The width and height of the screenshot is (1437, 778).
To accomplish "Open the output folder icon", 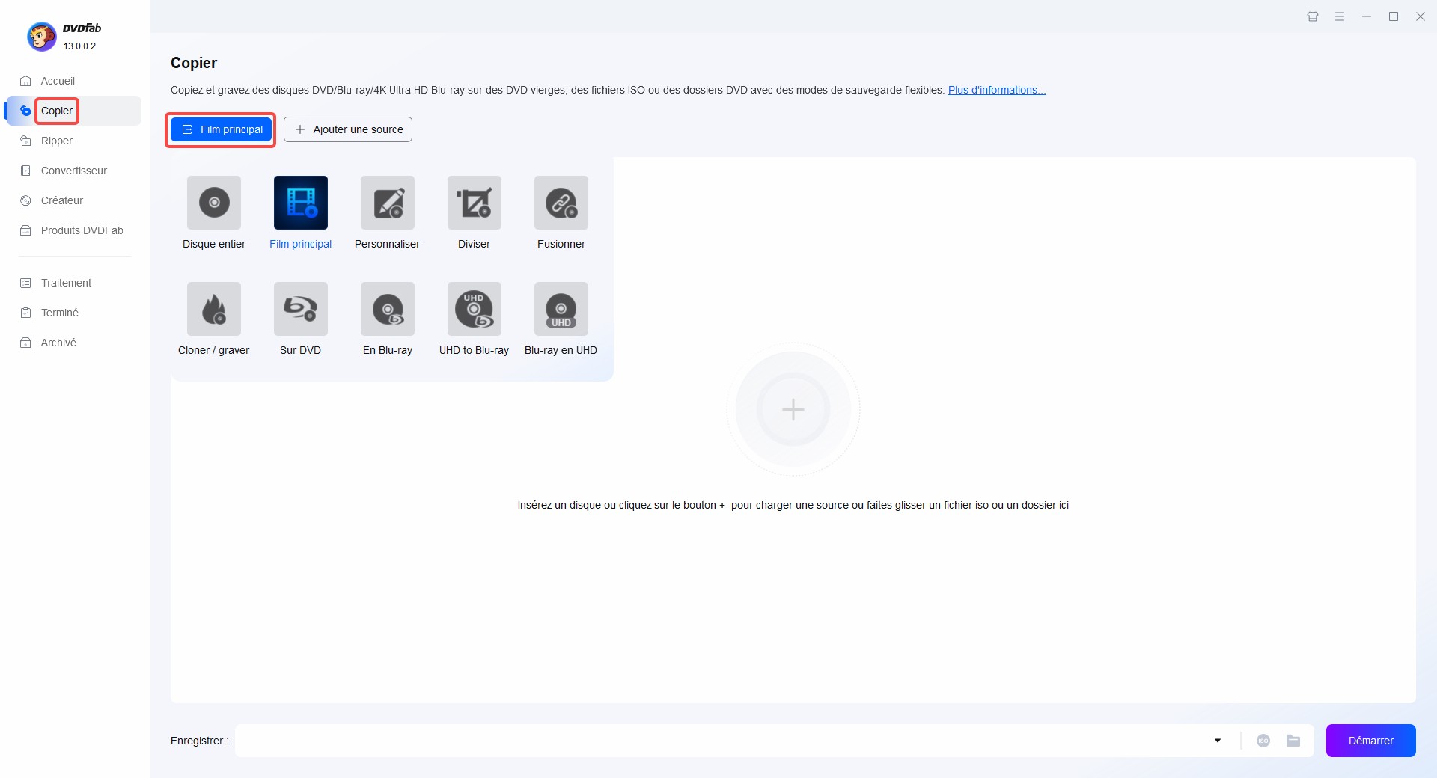I will click(1293, 741).
